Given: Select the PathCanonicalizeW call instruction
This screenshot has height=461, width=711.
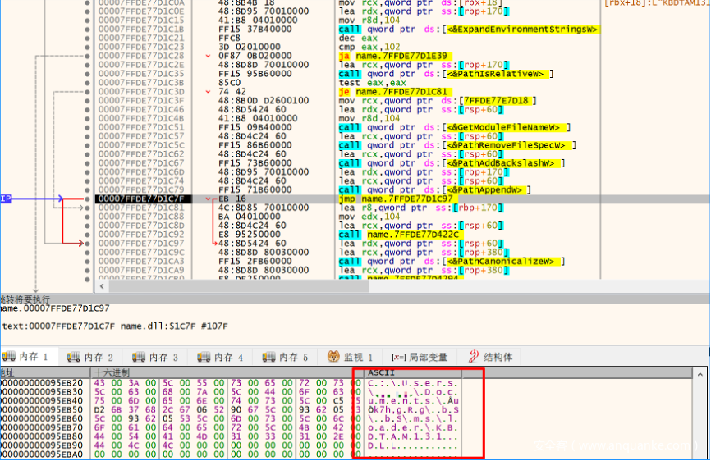Looking at the screenshot, I should (450, 262).
